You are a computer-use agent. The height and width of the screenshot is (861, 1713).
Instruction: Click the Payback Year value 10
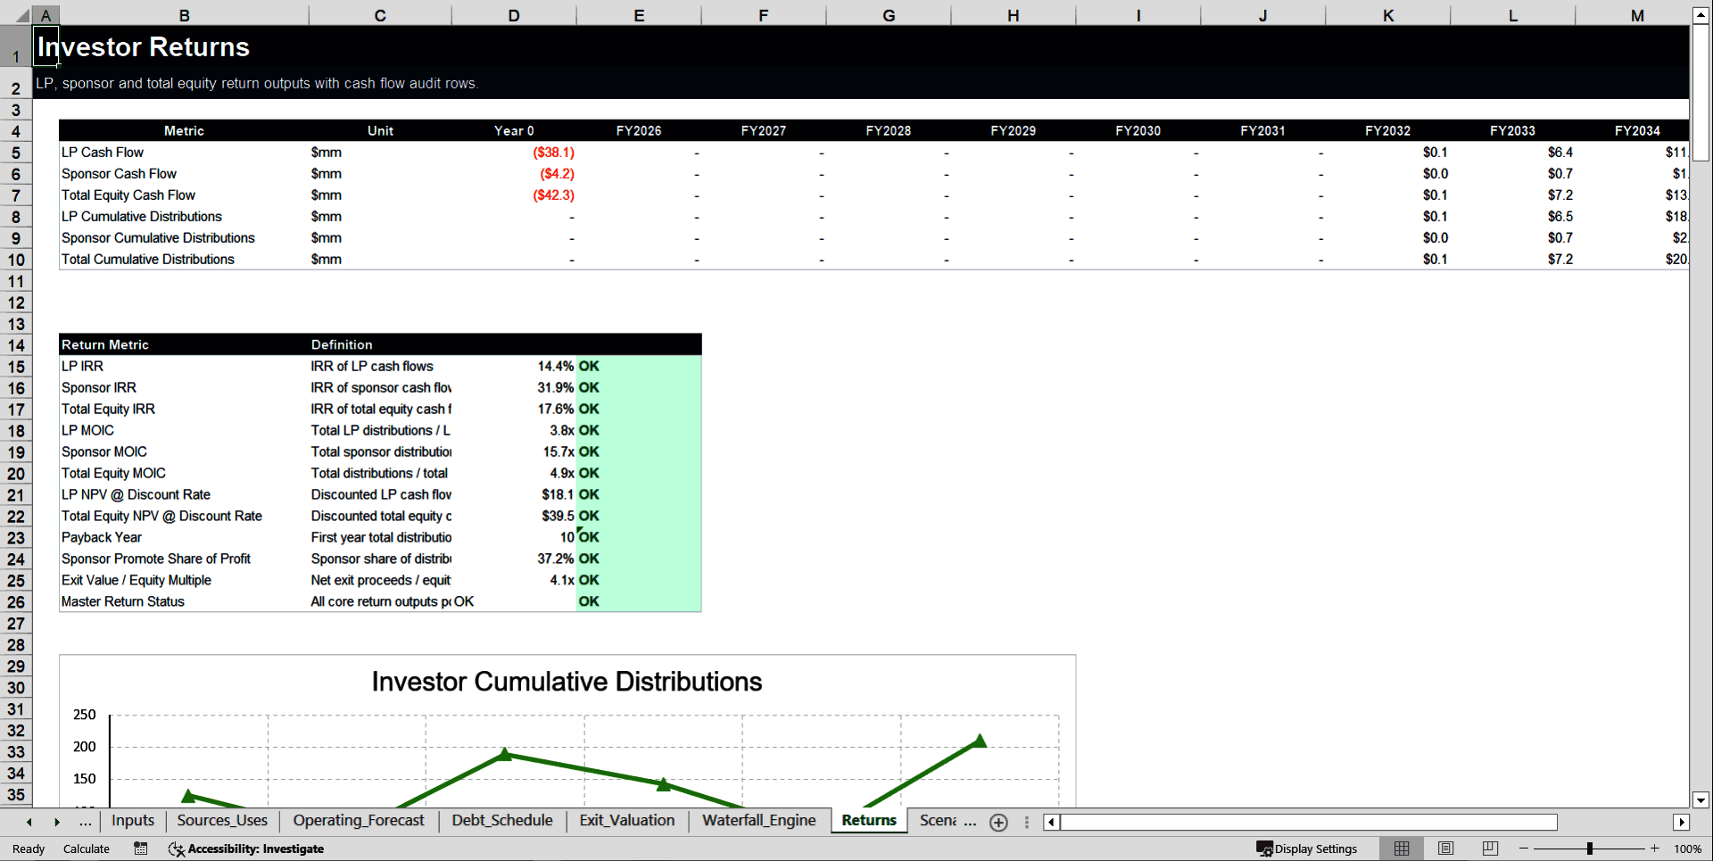coord(567,538)
